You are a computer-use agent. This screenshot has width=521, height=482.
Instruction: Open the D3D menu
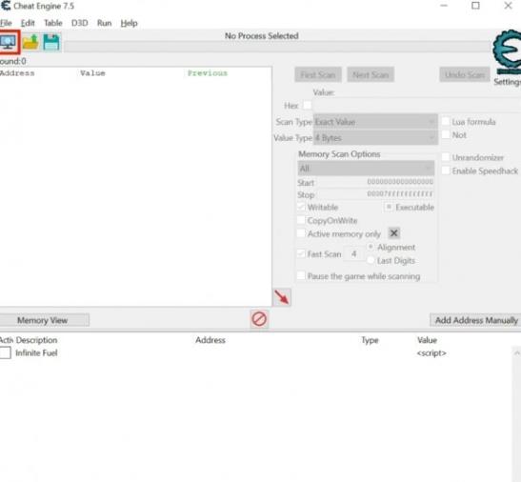tap(80, 23)
